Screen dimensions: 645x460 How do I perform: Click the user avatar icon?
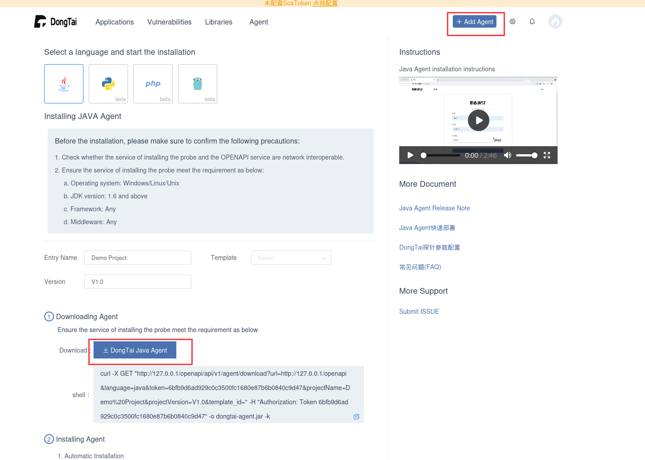point(555,21)
